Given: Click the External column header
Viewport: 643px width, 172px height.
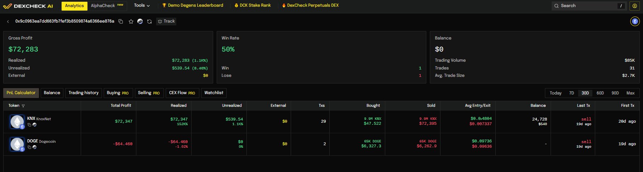Looking at the screenshot, I should 278,106.
